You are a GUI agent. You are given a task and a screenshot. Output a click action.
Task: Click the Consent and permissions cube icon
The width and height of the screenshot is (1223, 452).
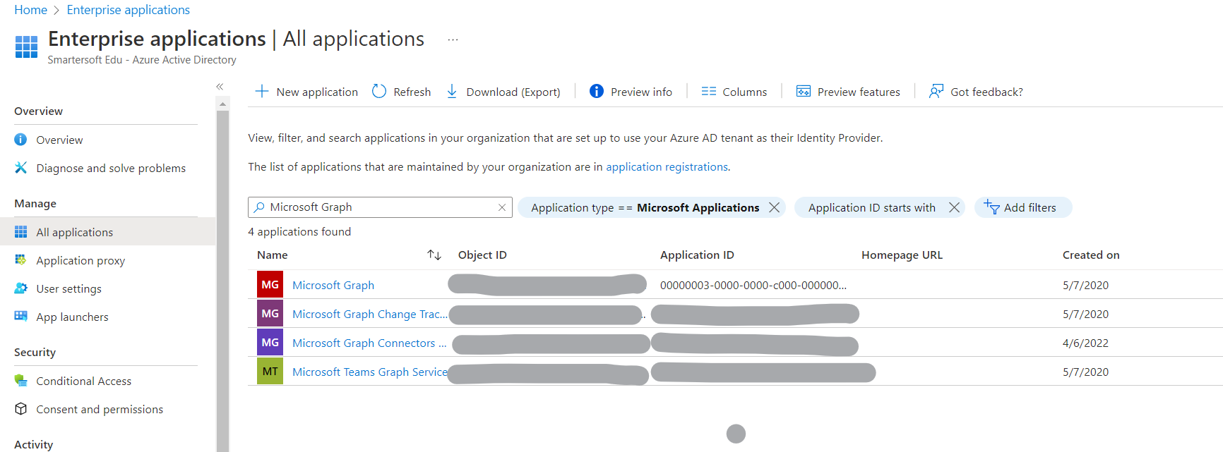click(x=21, y=409)
